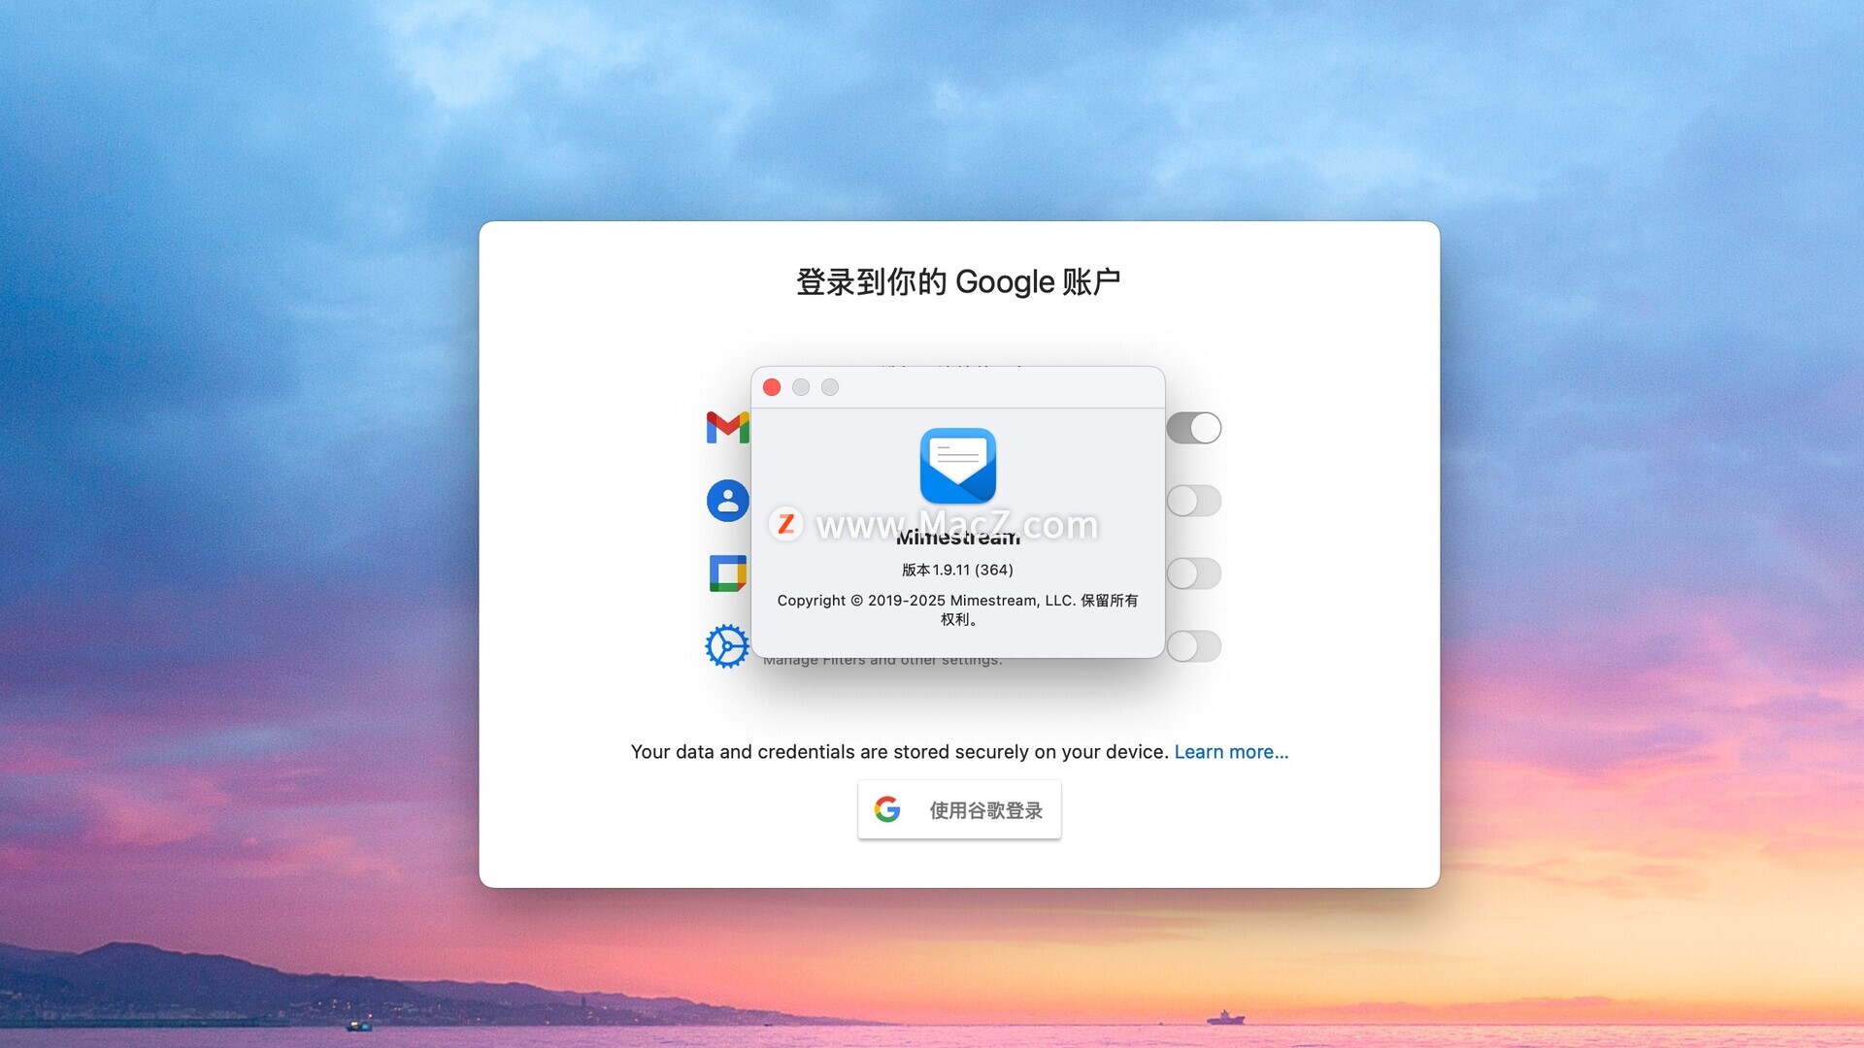Click the greyed zoom button of About window
Screen dimensions: 1864x1048
click(830, 387)
